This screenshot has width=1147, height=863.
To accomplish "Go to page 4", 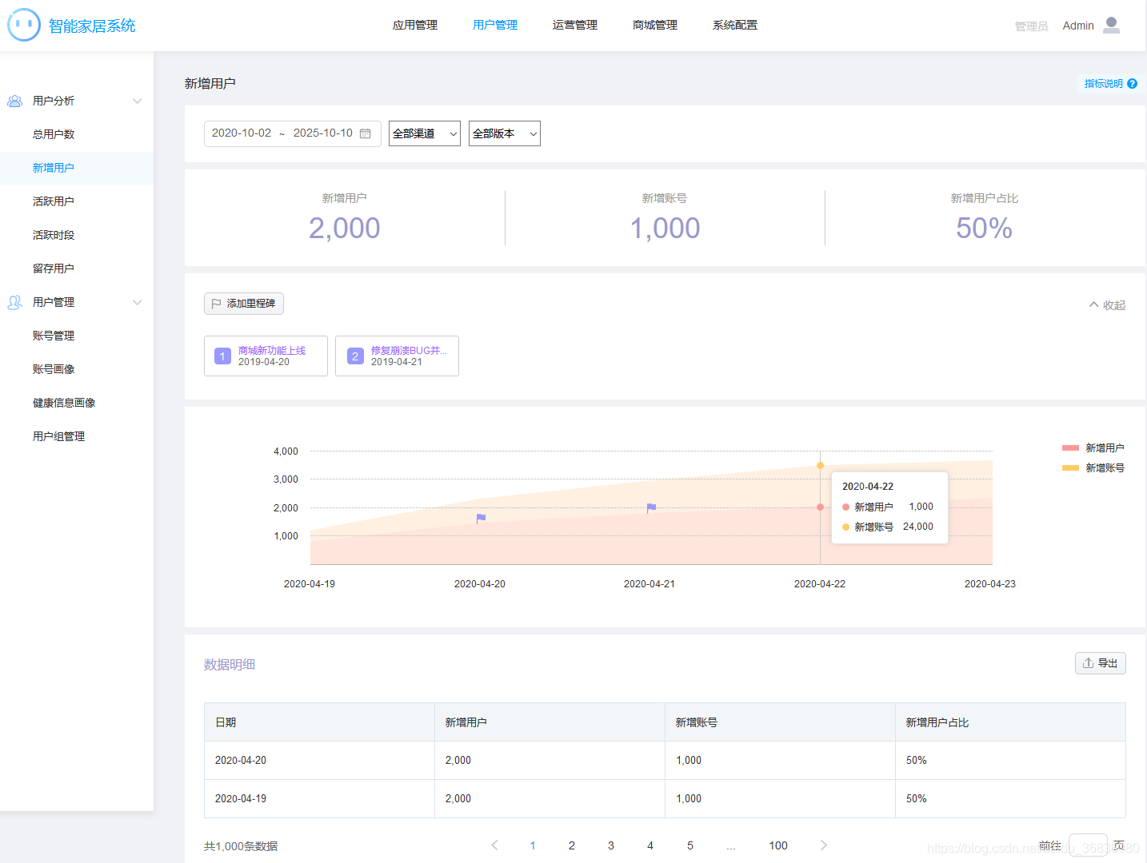I will [650, 845].
